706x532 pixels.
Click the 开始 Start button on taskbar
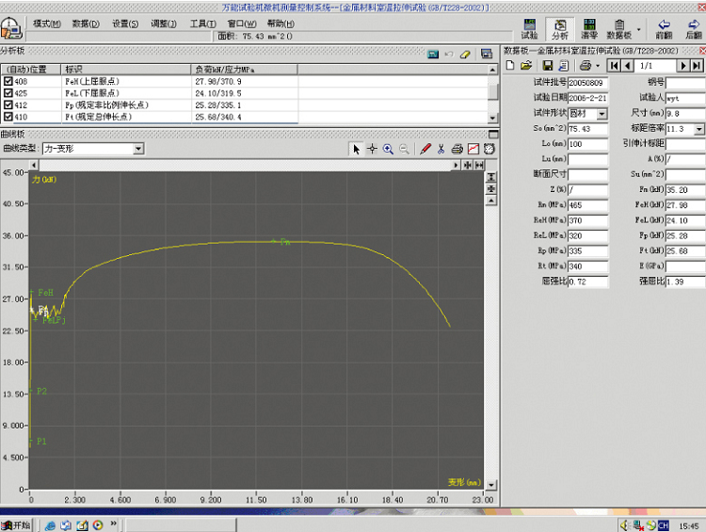pyautogui.click(x=16, y=525)
